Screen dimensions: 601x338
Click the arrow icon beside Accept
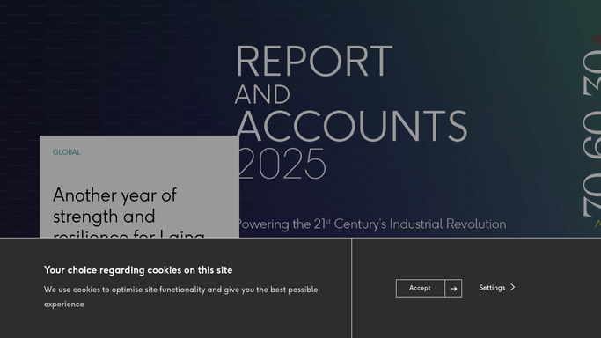[x=453, y=288]
